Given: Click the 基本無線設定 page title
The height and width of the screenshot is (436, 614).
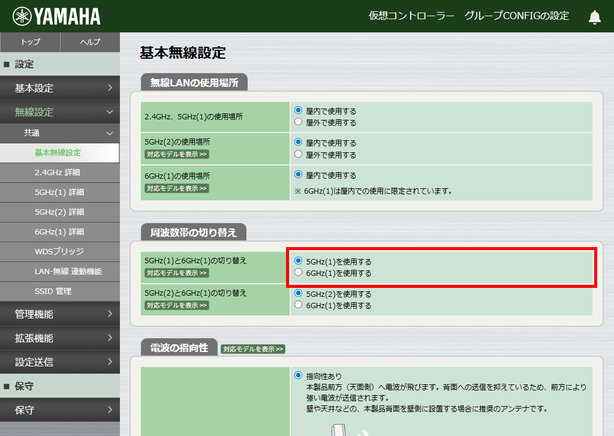Looking at the screenshot, I should 183,53.
